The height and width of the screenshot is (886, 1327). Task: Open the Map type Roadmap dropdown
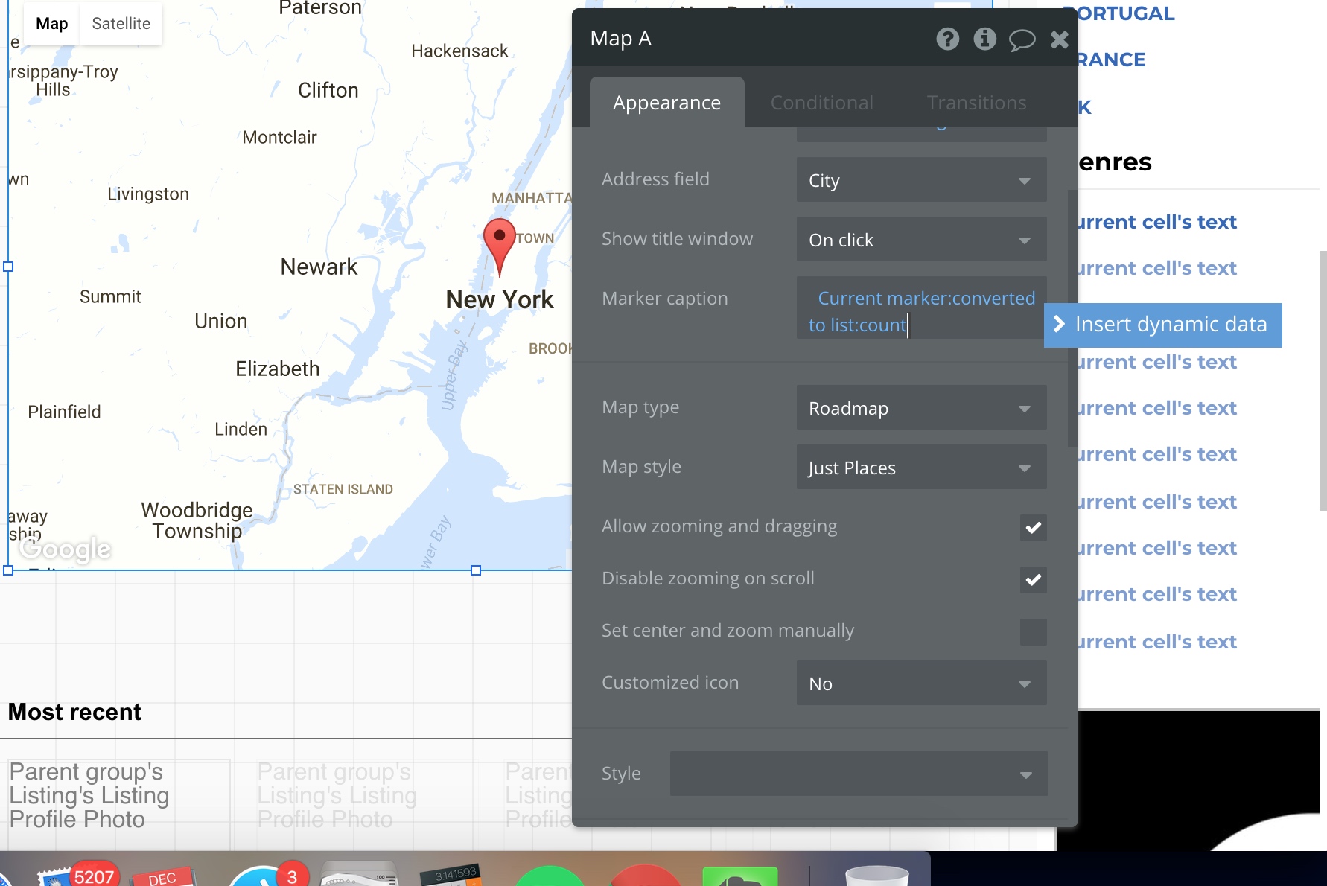click(x=921, y=407)
